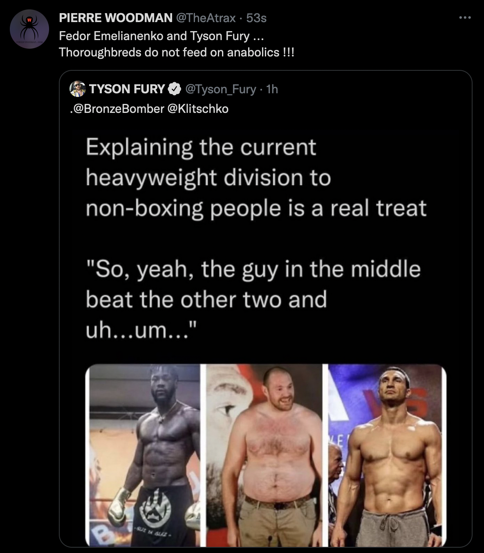Click the verified badge beside TYSON FURY
The width and height of the screenshot is (484, 553).
[175, 89]
